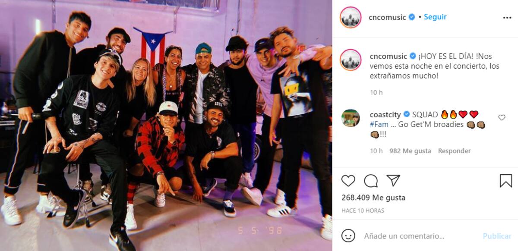Like coastcity's comment with small heart
The height and width of the screenshot is (251, 518).
(x=502, y=117)
